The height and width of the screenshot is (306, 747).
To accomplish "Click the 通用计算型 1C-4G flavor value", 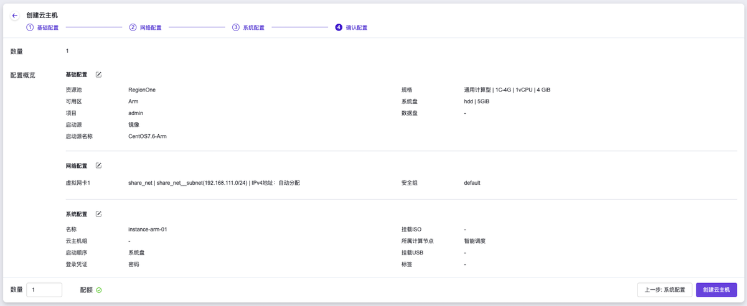I will point(507,90).
